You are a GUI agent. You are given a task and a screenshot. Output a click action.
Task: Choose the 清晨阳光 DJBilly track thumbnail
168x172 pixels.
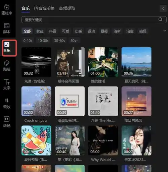pyautogui.click(x=70, y=101)
